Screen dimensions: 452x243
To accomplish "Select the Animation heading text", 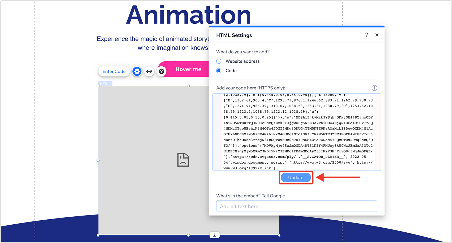I will click(x=188, y=15).
